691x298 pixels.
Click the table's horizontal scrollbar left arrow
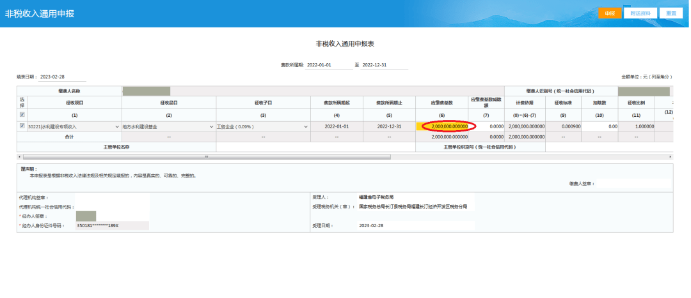[19, 156]
